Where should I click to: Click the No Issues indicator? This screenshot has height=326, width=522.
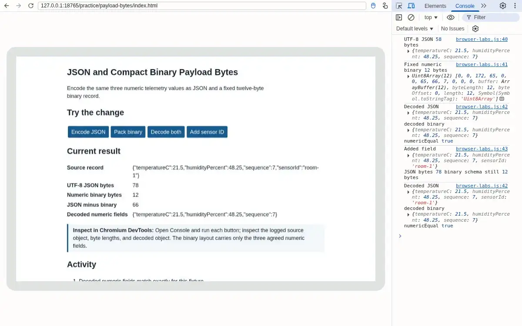pos(452,29)
